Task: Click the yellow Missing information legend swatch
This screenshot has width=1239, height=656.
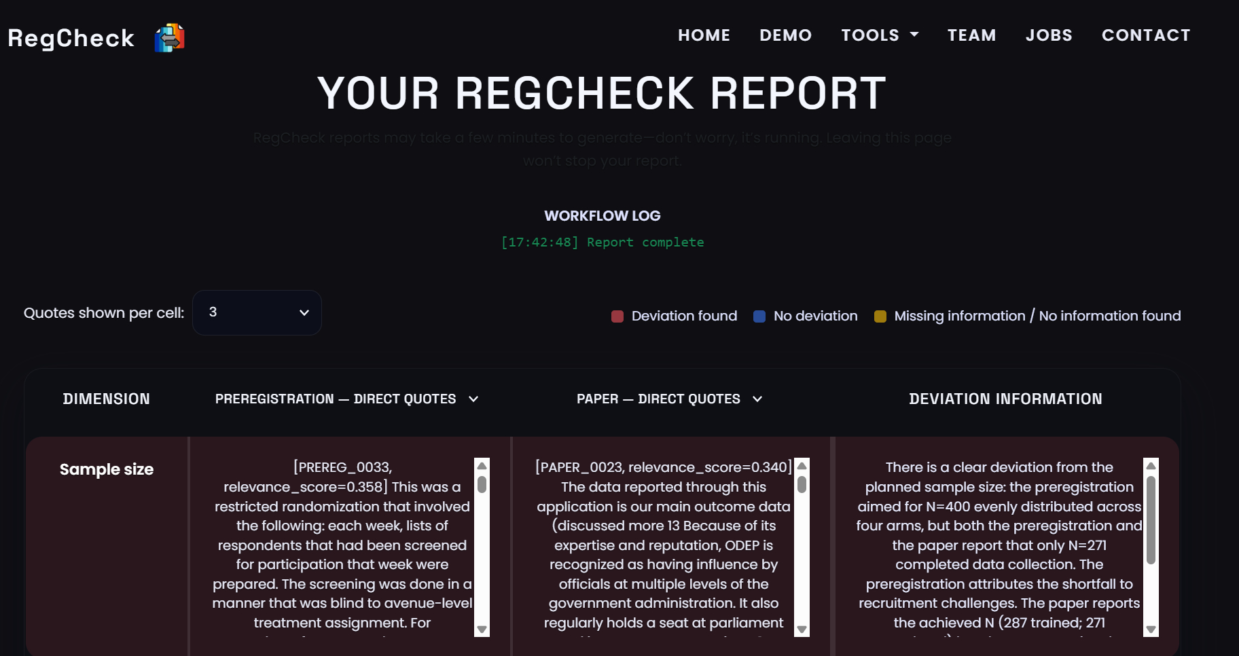Action: pyautogui.click(x=880, y=316)
